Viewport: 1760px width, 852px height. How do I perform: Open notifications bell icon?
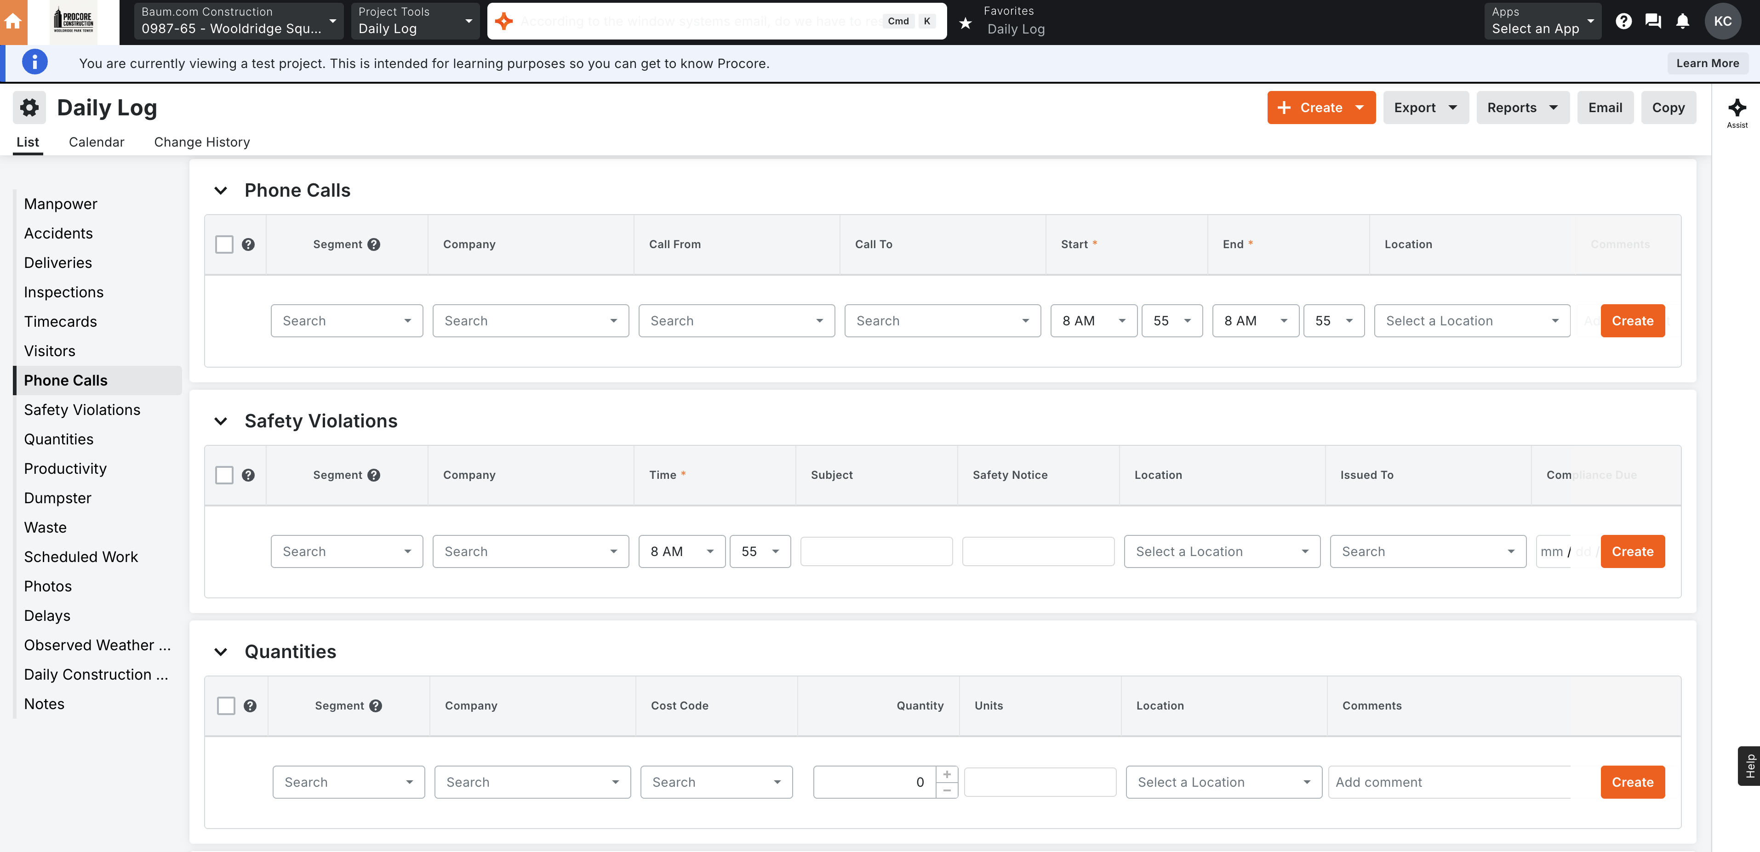coord(1682,21)
